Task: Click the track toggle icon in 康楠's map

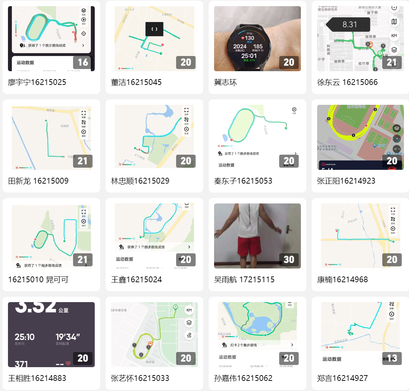Action: [x=393, y=219]
